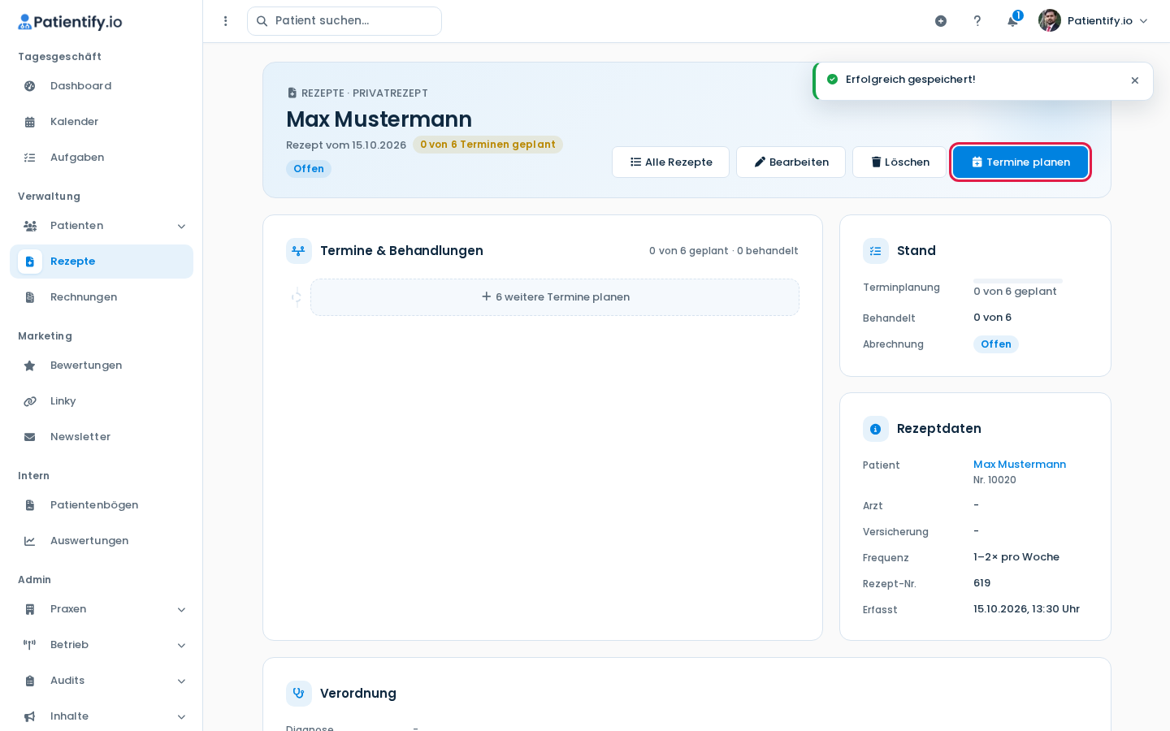The height and width of the screenshot is (731, 1170).
Task: Click the 0 von 6 Terminen geplant badge
Action: point(487,145)
